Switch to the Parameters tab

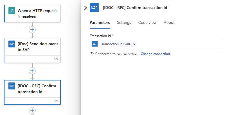pyautogui.click(x=100, y=22)
